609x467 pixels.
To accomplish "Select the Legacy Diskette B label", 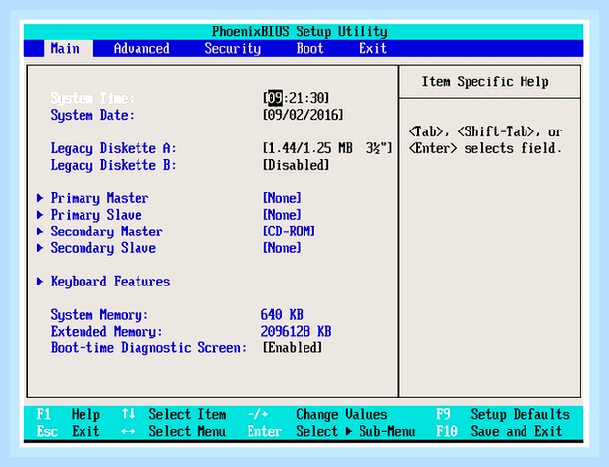I will point(113,165).
